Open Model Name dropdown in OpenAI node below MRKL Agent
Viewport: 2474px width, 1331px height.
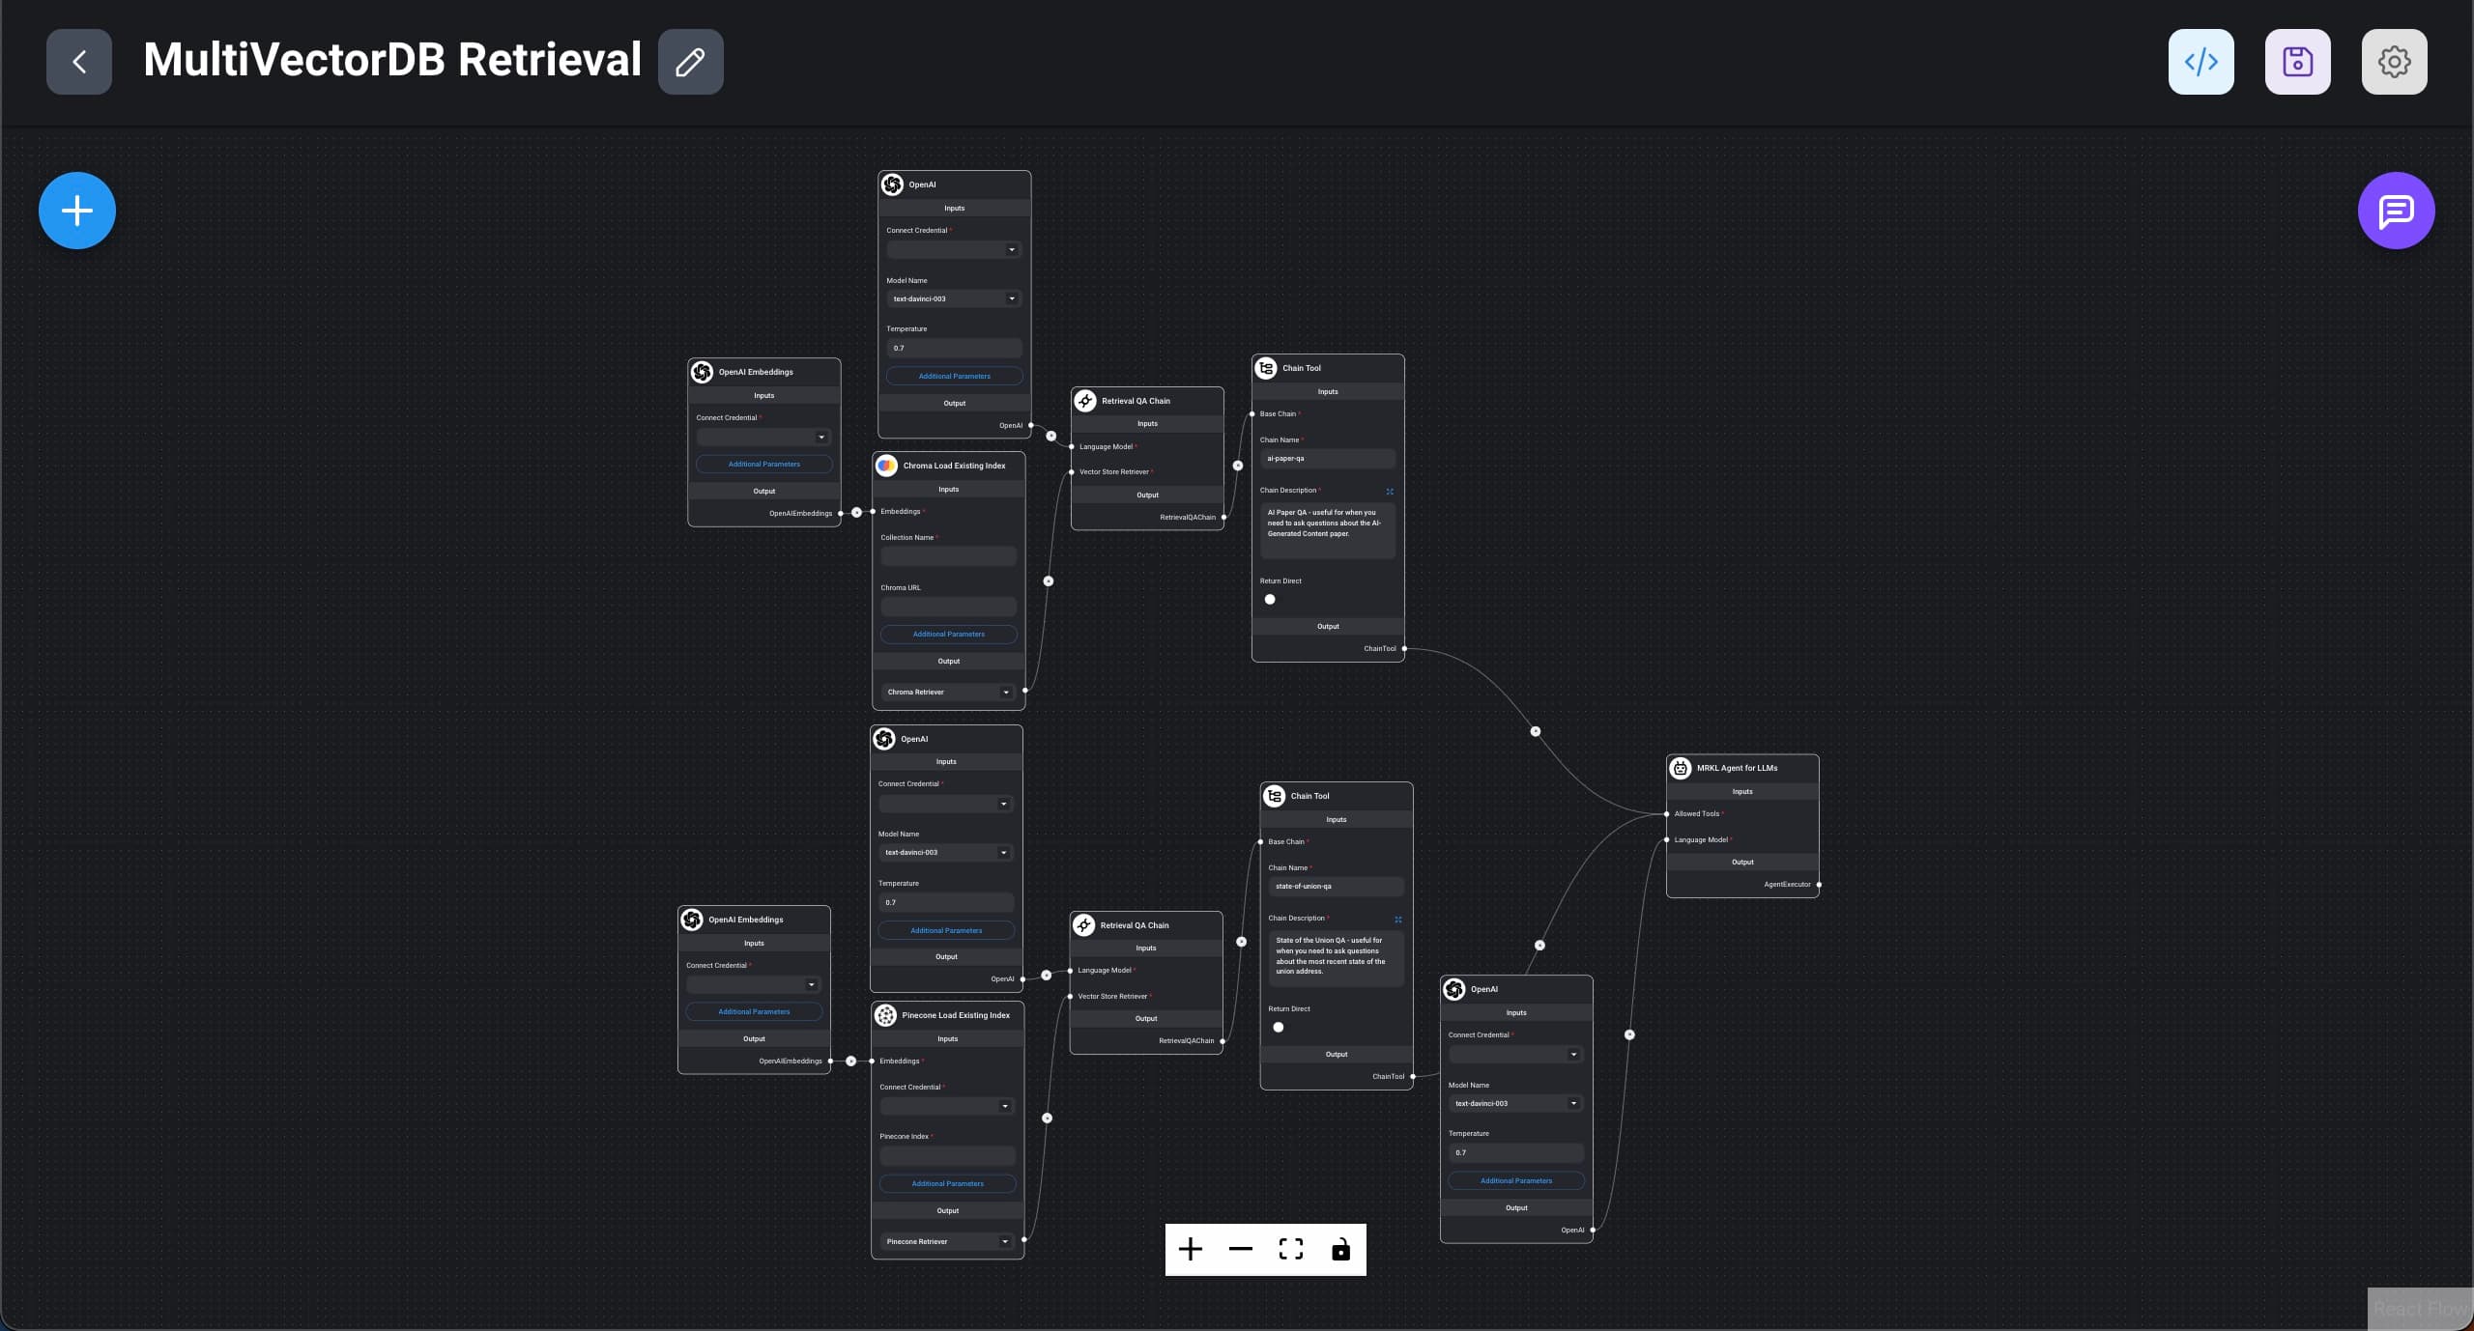(x=1515, y=1103)
